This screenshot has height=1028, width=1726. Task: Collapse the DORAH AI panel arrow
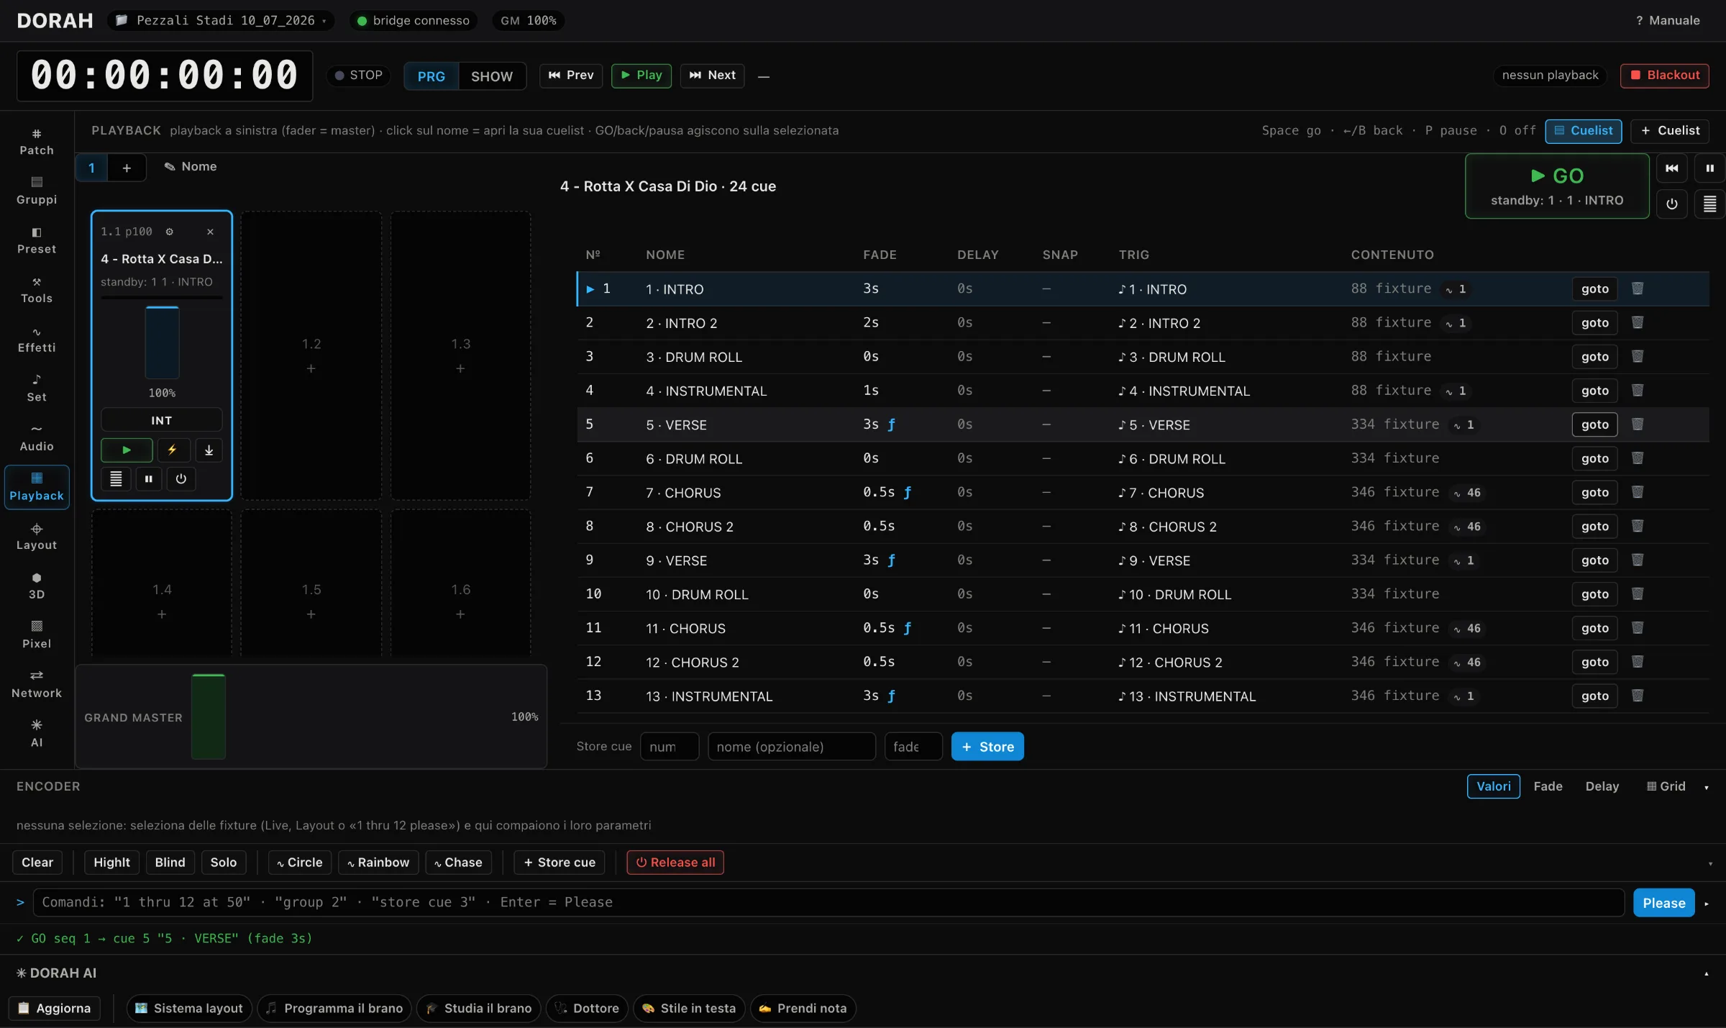coord(1707,974)
